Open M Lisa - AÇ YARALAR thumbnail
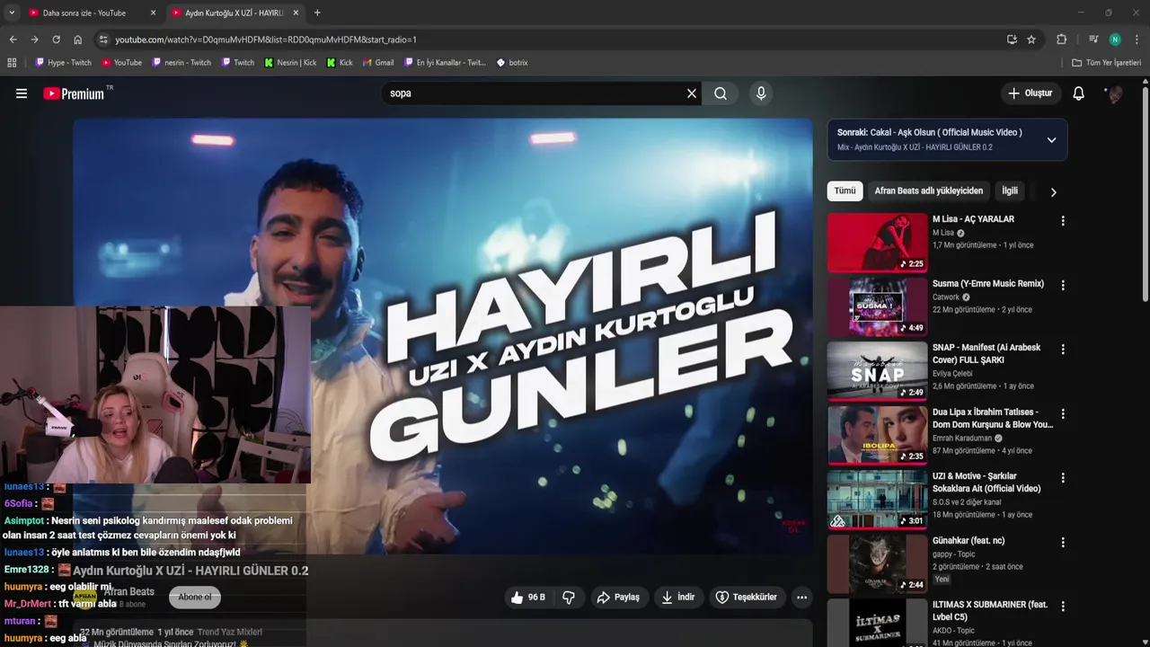Viewport: 1150px width, 647px height. [877, 242]
